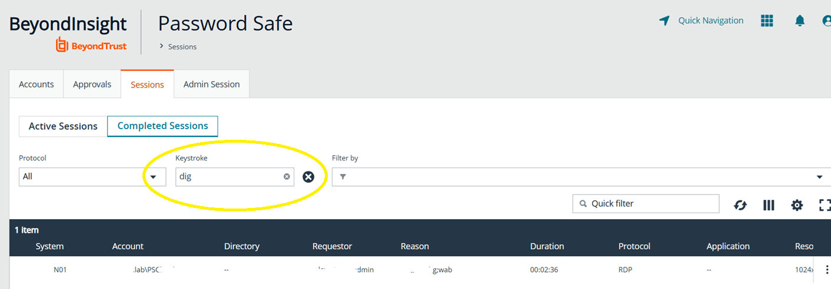Screen dimensions: 831x289
Task: Open grid settings gear
Action: tap(797, 205)
